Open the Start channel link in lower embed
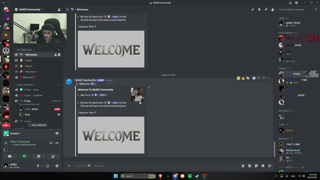The width and height of the screenshot is (320, 180). 111,102
